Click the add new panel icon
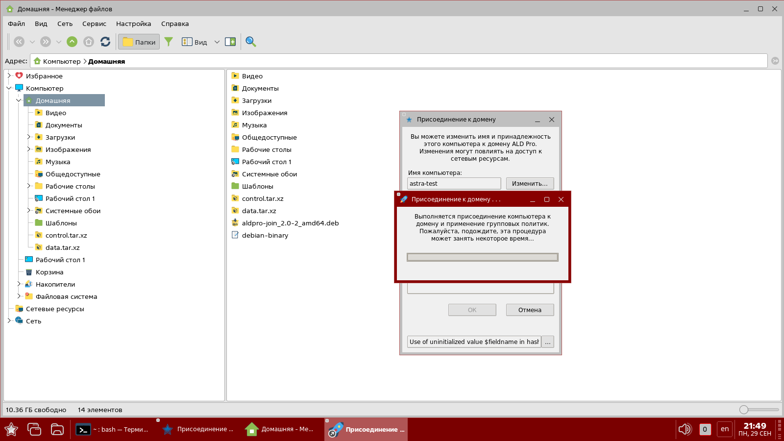The image size is (784, 441). click(230, 42)
